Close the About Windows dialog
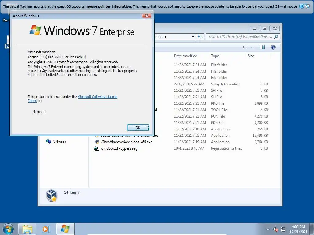The image size is (314, 235). click(x=147, y=16)
